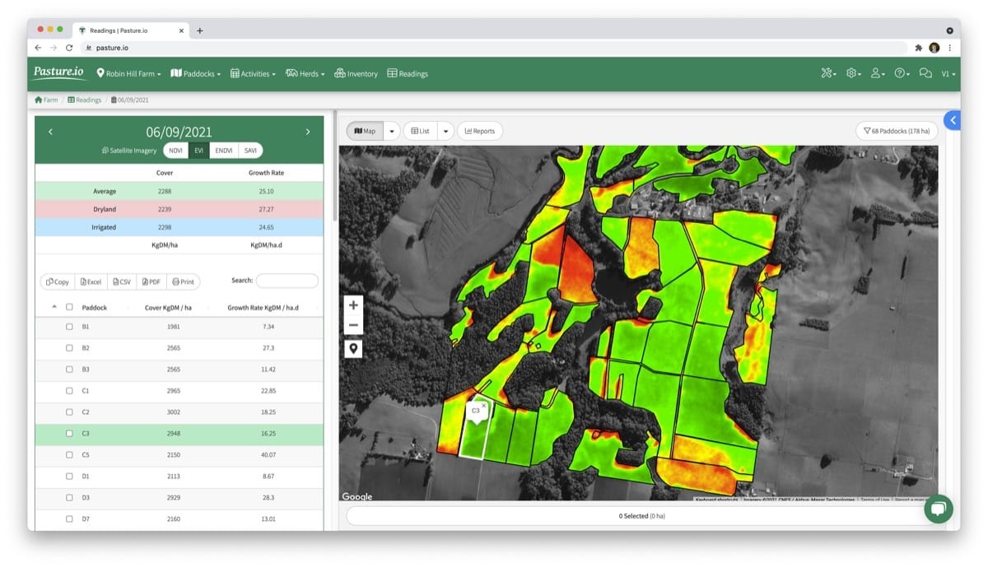Open the Robin Hill Farm dropdown
The height and width of the screenshot is (567, 988).
click(x=128, y=73)
